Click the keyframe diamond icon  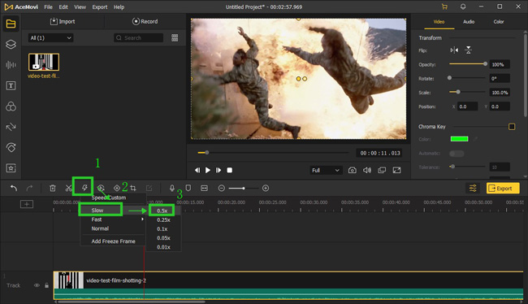coord(116,188)
